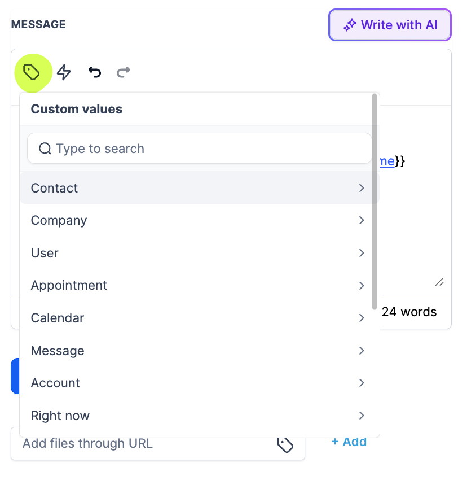Open the lightning bolt trigger links icon
The image size is (467, 489).
[x=64, y=72]
